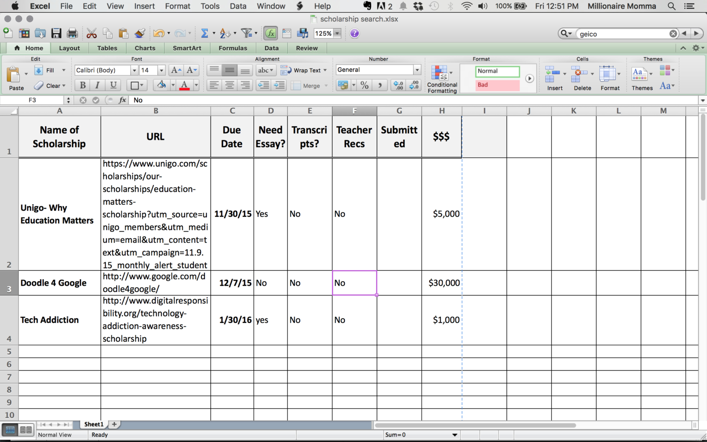The height and width of the screenshot is (442, 707).
Task: Switch to the Formulas ribbon tab
Action: (x=233, y=48)
